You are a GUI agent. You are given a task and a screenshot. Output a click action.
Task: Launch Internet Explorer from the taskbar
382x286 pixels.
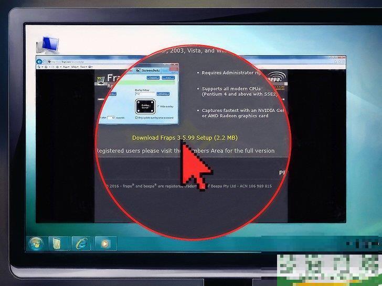point(82,243)
